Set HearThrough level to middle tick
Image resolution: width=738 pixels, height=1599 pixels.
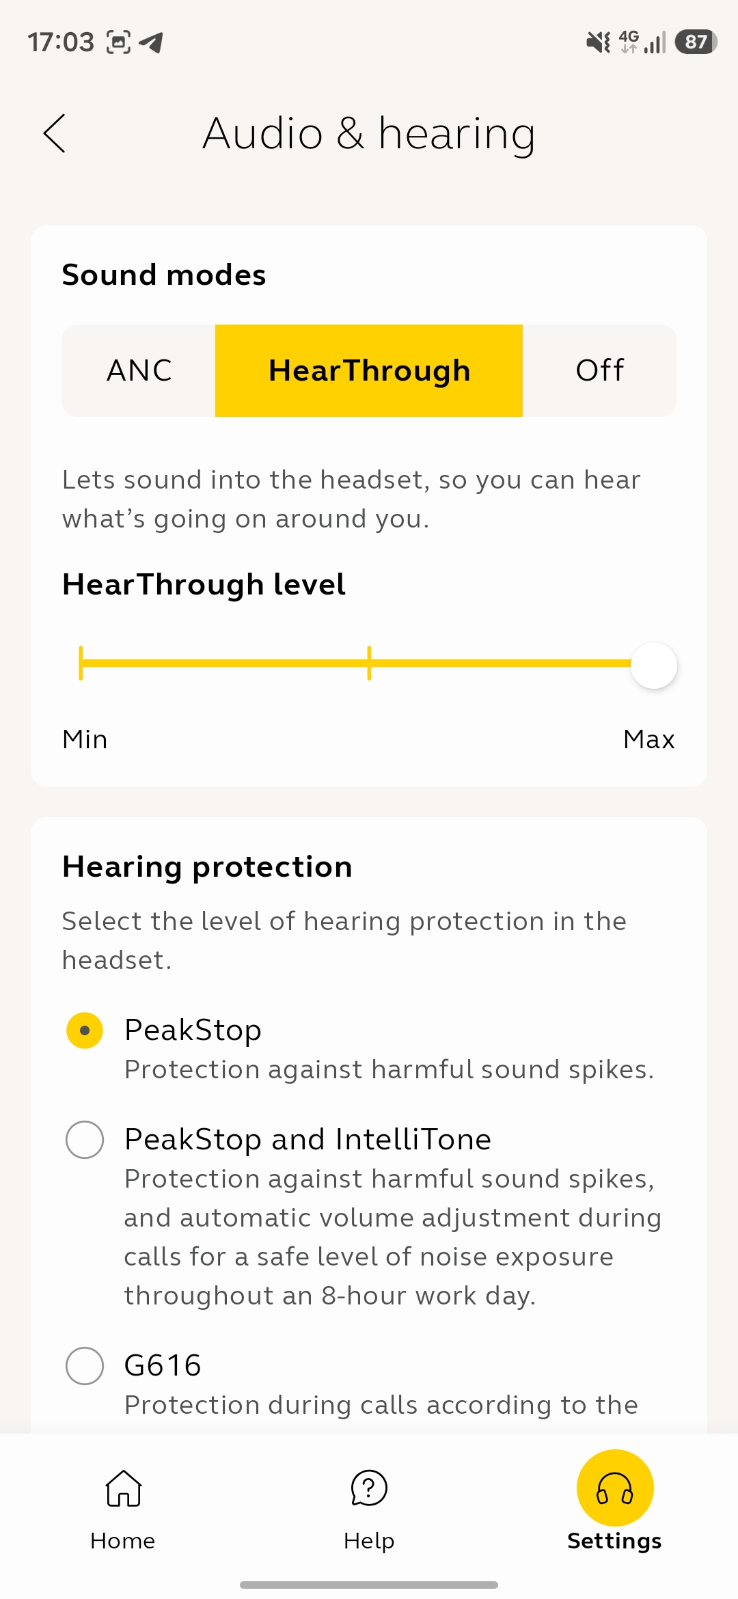[369, 663]
